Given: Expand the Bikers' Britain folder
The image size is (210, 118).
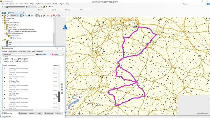Looking at the screenshot, I should point(5,27).
